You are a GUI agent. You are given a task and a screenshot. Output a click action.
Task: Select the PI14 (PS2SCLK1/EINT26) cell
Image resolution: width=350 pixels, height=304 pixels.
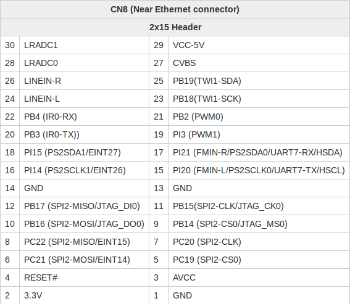click(x=84, y=170)
